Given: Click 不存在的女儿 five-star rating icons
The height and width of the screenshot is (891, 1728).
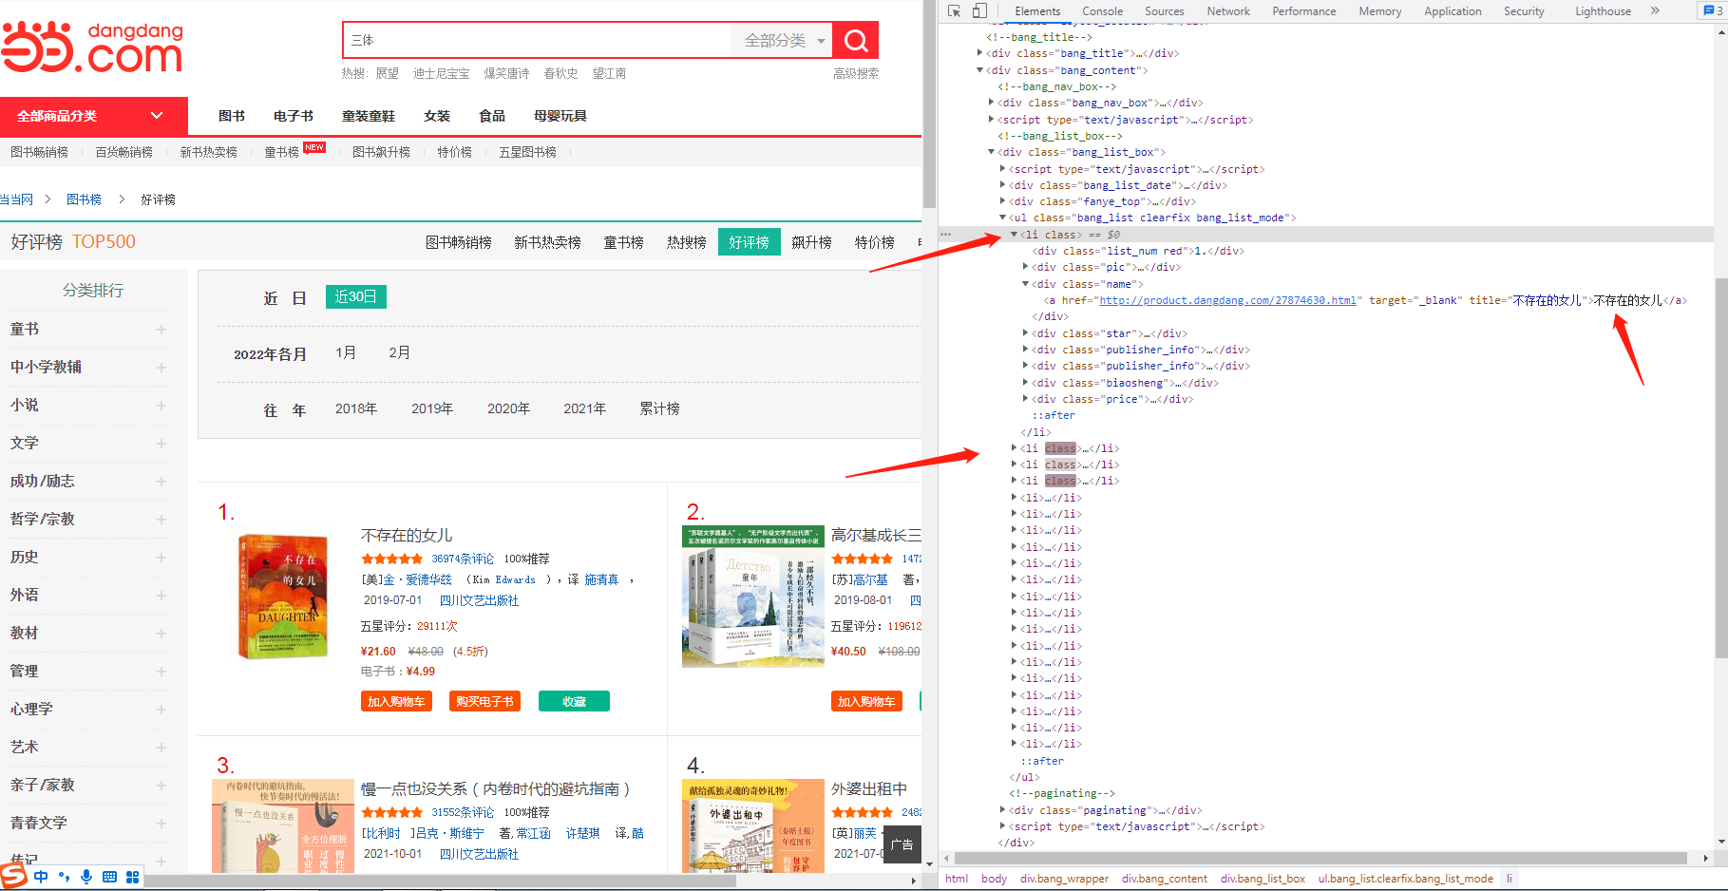Looking at the screenshot, I should [392, 559].
